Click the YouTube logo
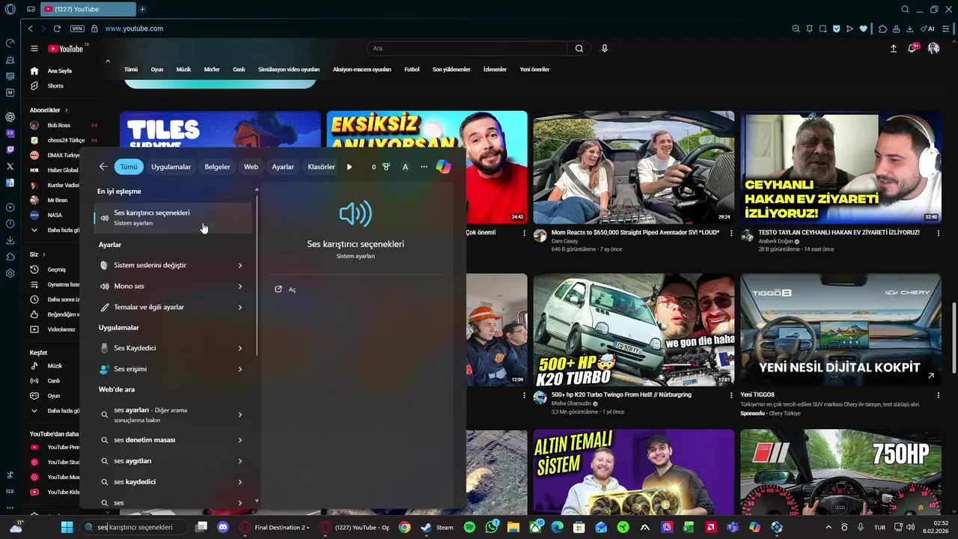The width and height of the screenshot is (958, 539). [x=66, y=49]
